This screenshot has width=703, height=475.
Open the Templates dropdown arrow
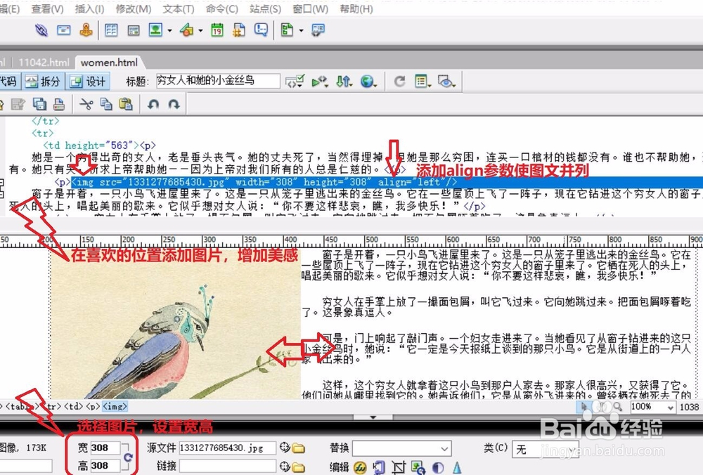coord(301,31)
